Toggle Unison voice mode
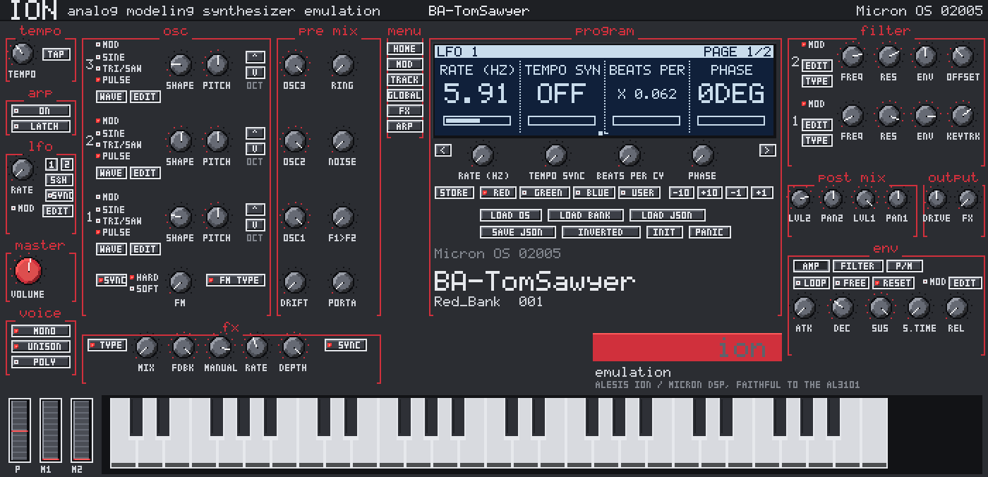The width and height of the screenshot is (988, 477). [x=41, y=346]
